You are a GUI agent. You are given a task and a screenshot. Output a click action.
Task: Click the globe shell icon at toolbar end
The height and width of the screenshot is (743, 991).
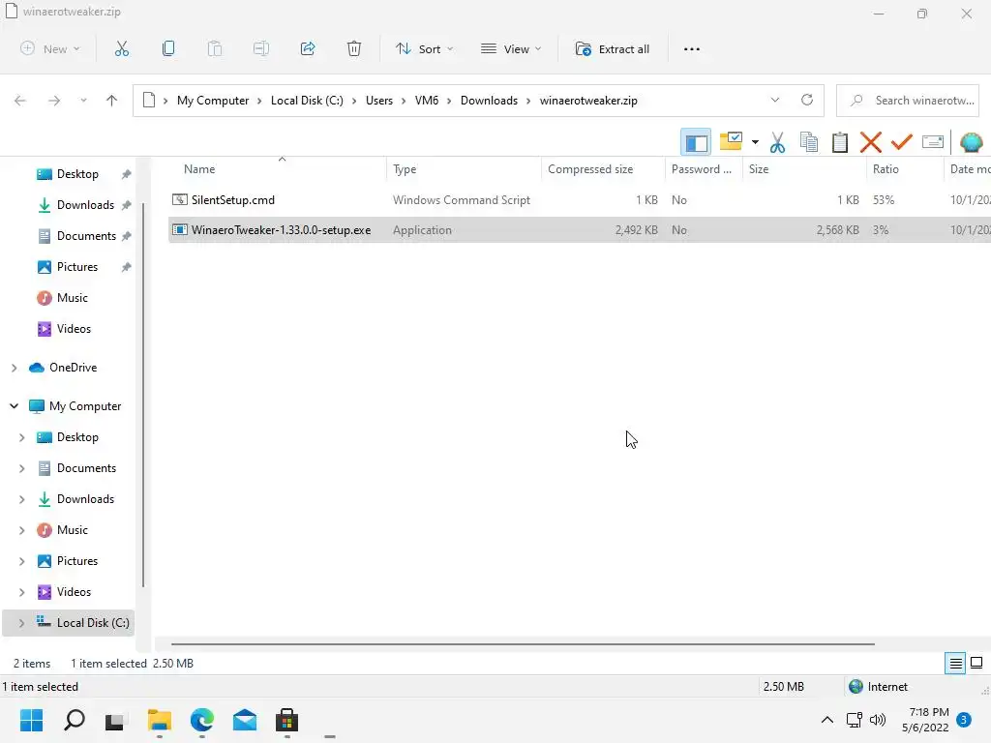(x=971, y=142)
